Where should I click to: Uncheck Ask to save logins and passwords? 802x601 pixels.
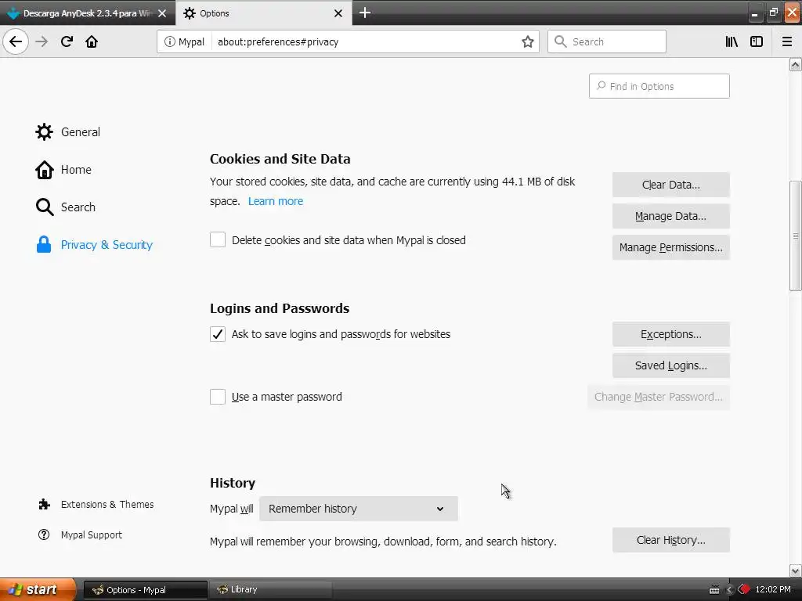pyautogui.click(x=218, y=333)
